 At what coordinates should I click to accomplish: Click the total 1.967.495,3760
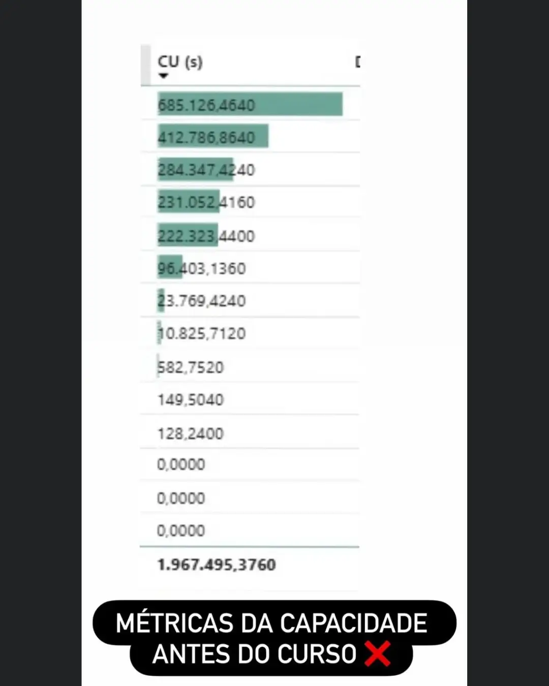(x=217, y=565)
